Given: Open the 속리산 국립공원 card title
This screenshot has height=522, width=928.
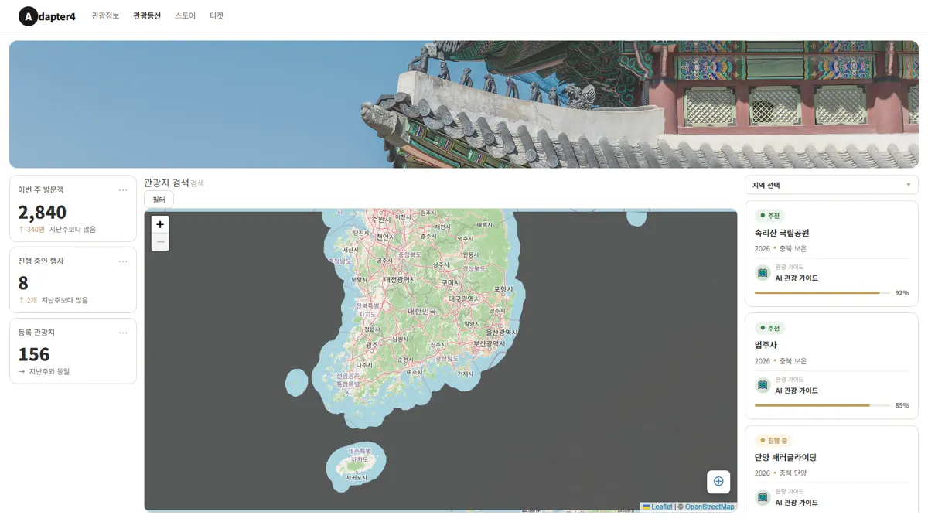Looking at the screenshot, I should point(782,233).
